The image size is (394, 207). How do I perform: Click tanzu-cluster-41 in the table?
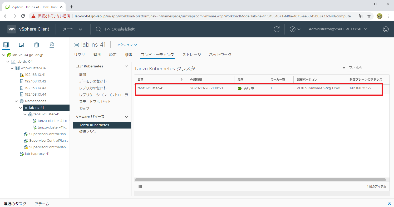150,88
